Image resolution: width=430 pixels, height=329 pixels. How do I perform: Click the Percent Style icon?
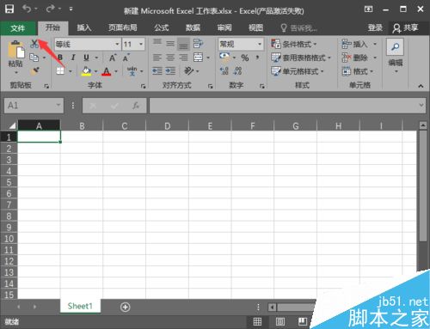pyautogui.click(x=245, y=58)
